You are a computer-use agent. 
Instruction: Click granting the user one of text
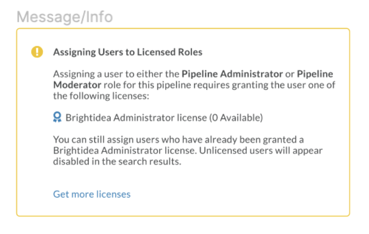point(283,85)
